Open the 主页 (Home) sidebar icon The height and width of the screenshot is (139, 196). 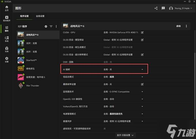(7, 8)
